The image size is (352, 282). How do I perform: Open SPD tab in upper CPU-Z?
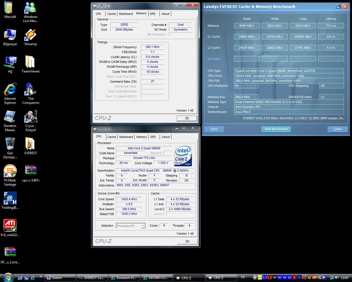pos(153,14)
